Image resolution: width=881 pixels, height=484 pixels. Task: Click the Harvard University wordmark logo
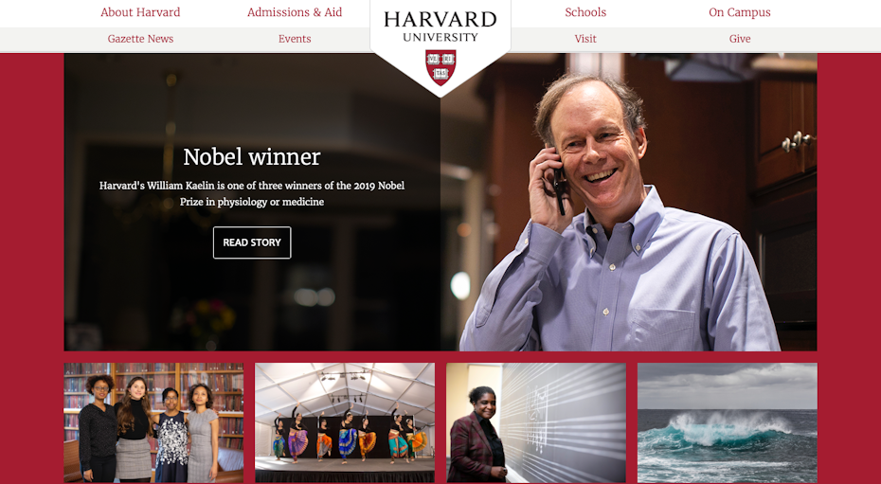point(440,27)
